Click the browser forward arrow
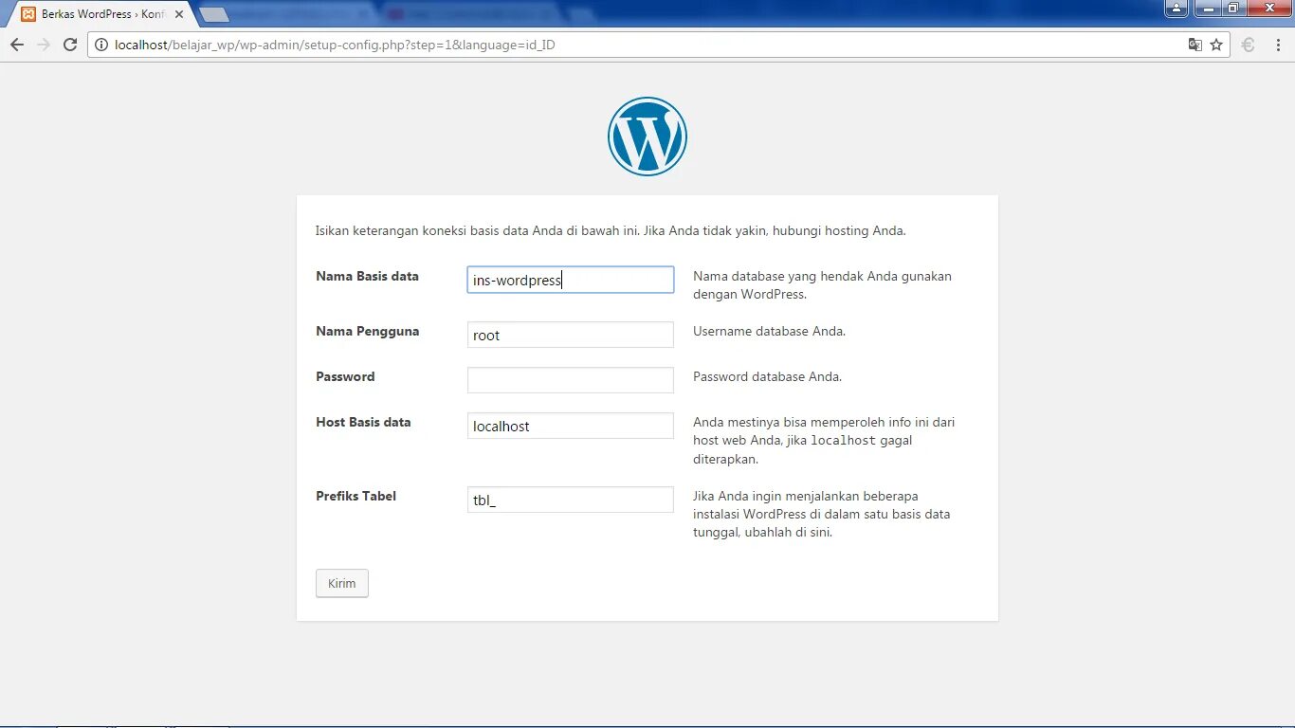1295x728 pixels. [x=44, y=45]
